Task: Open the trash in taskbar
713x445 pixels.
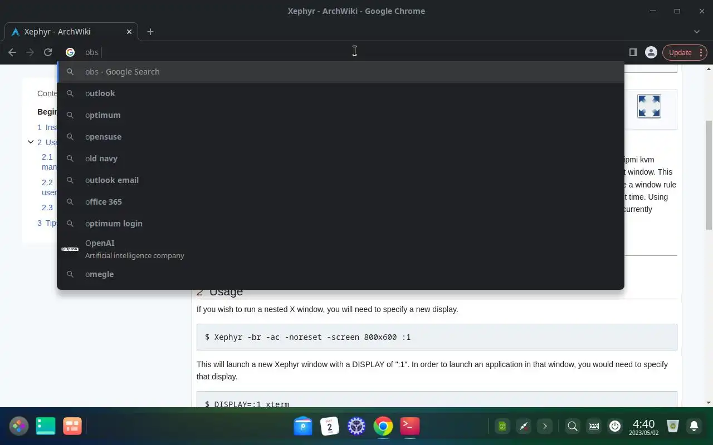Action: pyautogui.click(x=673, y=426)
